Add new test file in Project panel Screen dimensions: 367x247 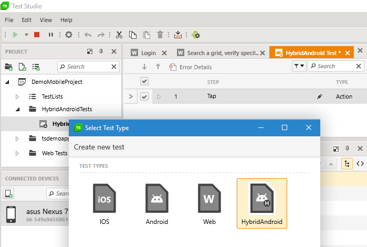22,67
